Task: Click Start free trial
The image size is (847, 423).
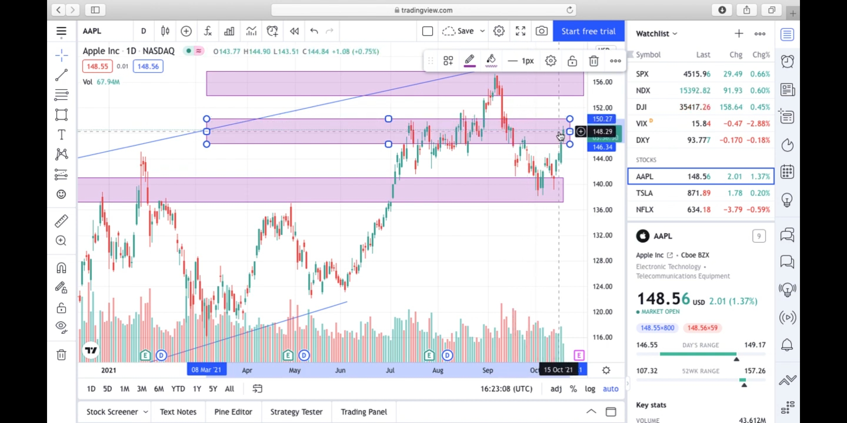Action: tap(589, 31)
